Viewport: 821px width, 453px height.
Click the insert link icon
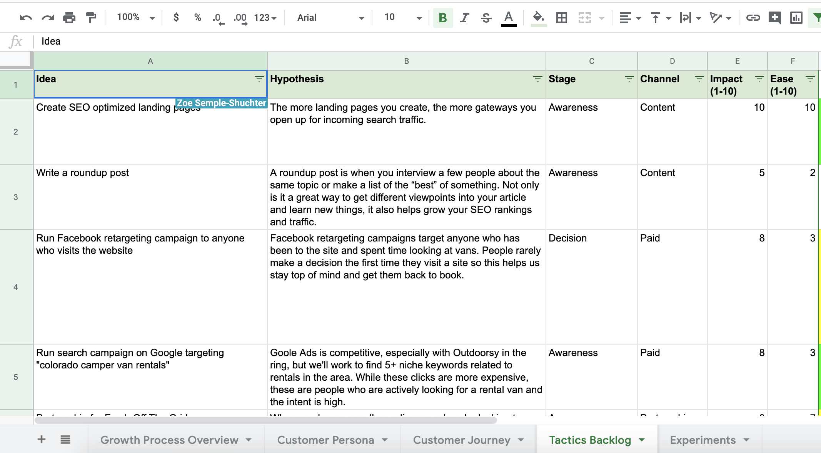point(753,17)
